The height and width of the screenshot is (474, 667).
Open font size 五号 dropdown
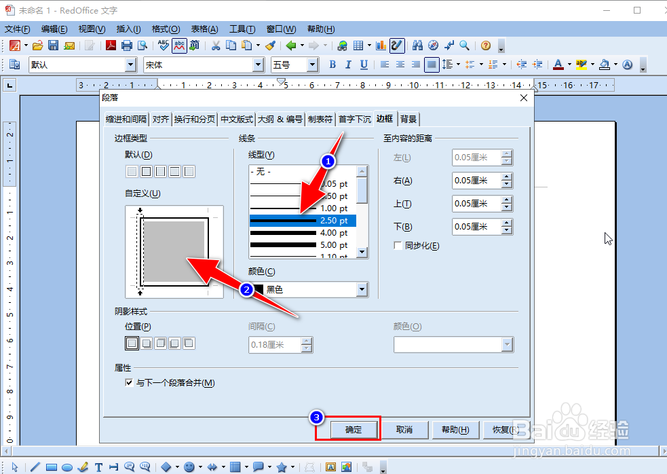pyautogui.click(x=312, y=65)
